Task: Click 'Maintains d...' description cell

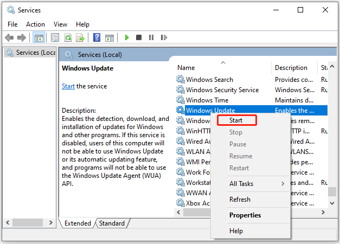Action: coord(294,100)
